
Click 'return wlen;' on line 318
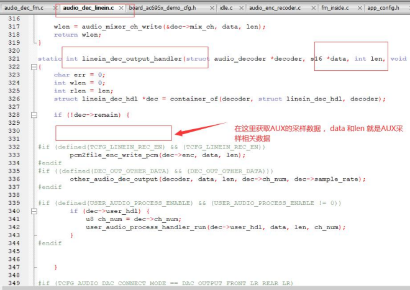coord(78,35)
